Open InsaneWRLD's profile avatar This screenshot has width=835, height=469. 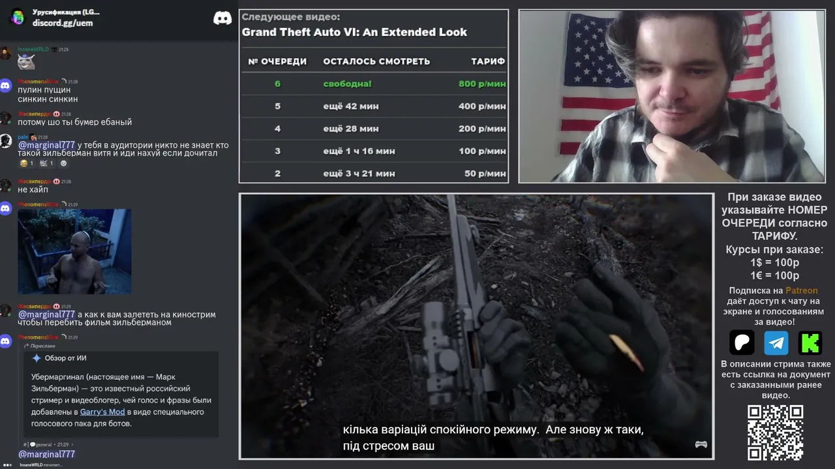coord(5,53)
